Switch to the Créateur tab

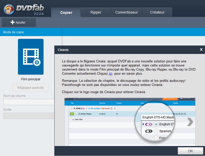coord(157,12)
